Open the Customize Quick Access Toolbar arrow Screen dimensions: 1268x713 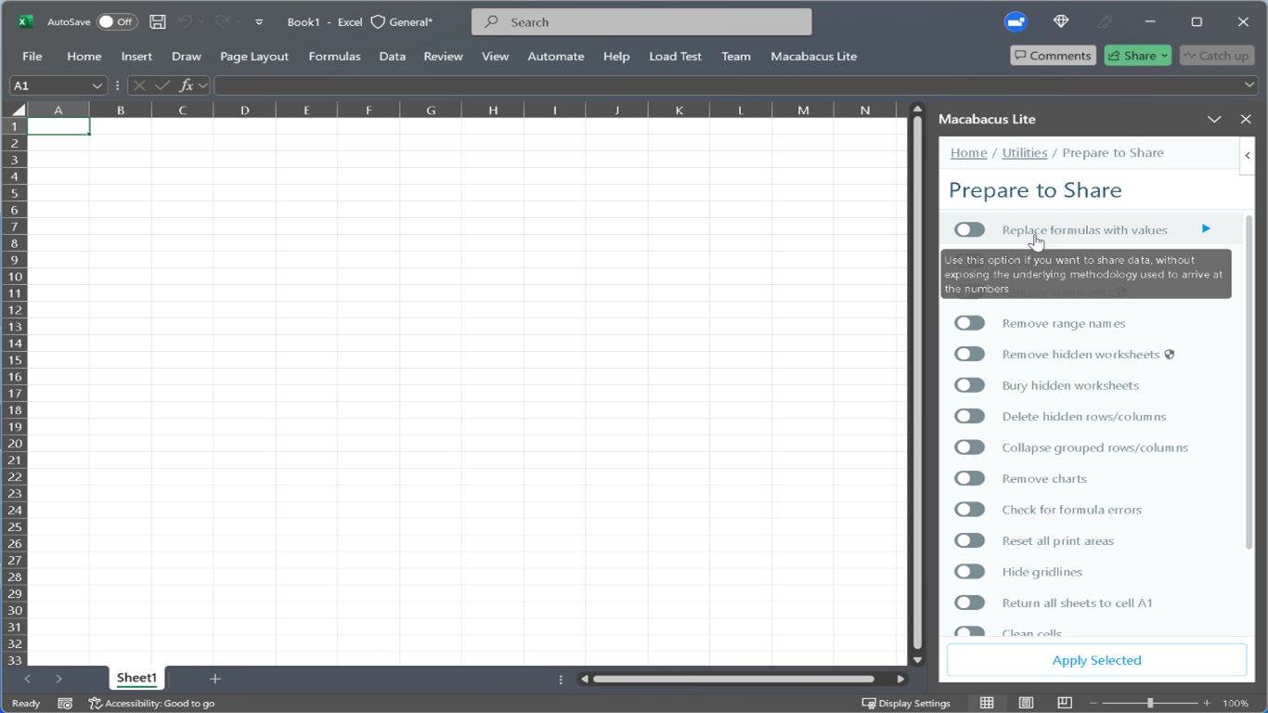(x=259, y=22)
